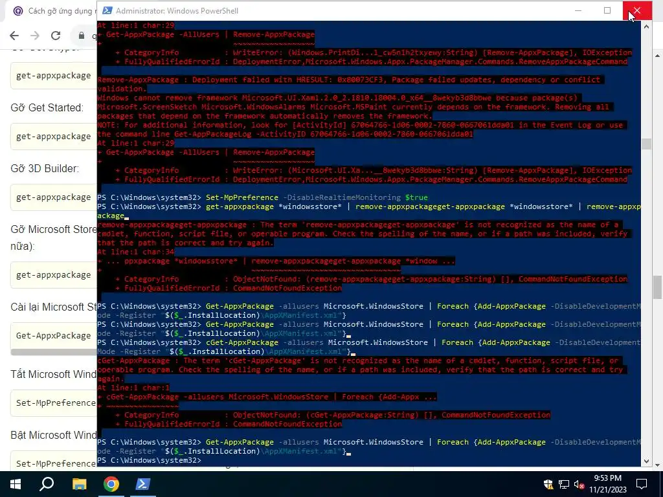Click the muted speaker volume icon
The height and width of the screenshot is (497, 663).
pyautogui.click(x=579, y=484)
